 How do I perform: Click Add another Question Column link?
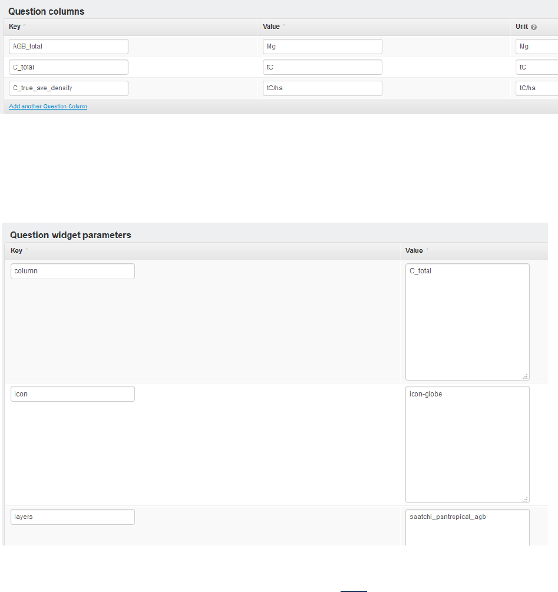(x=48, y=107)
